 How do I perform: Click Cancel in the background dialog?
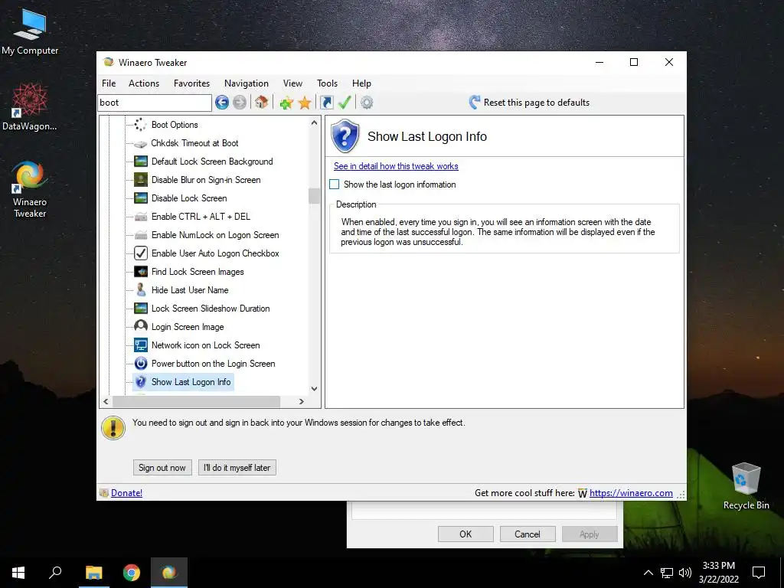tap(528, 534)
